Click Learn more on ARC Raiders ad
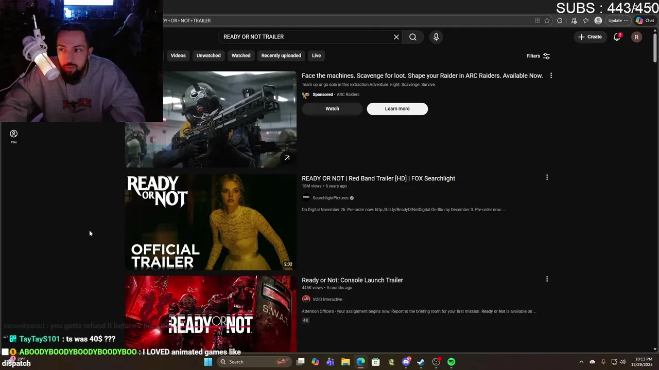Screen dimensions: 659x370 point(397,108)
